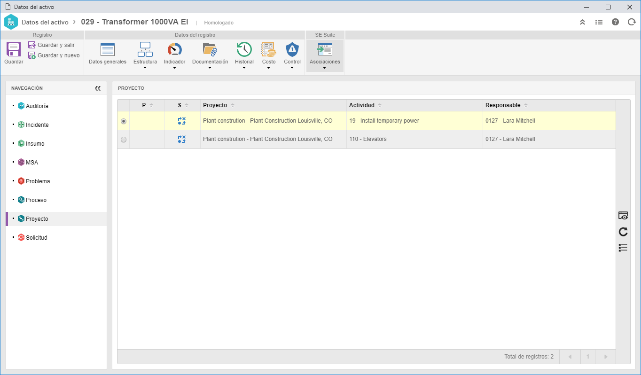Select Insumo in navigation
Image resolution: width=641 pixels, height=375 pixels.
tap(35, 144)
